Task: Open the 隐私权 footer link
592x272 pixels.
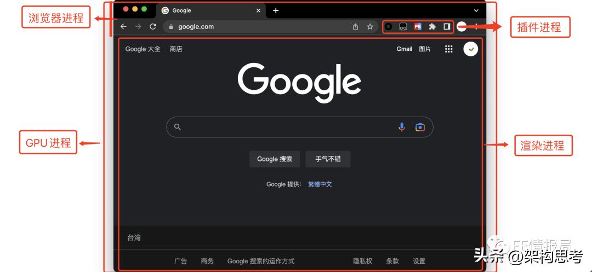Action: pyautogui.click(x=362, y=261)
